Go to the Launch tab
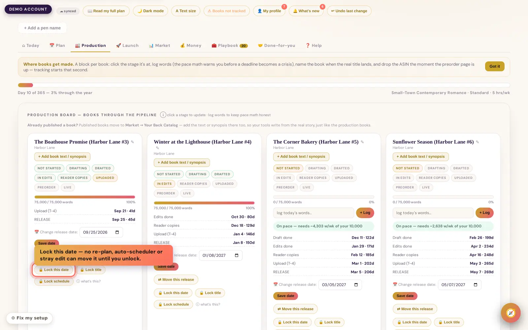 pyautogui.click(x=127, y=46)
